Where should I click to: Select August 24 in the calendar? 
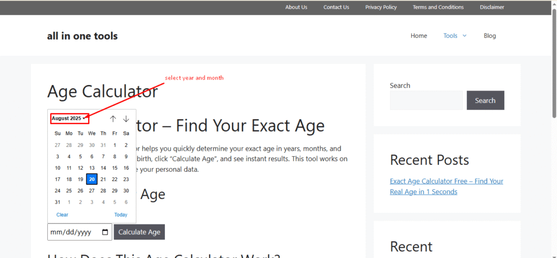tap(58, 191)
